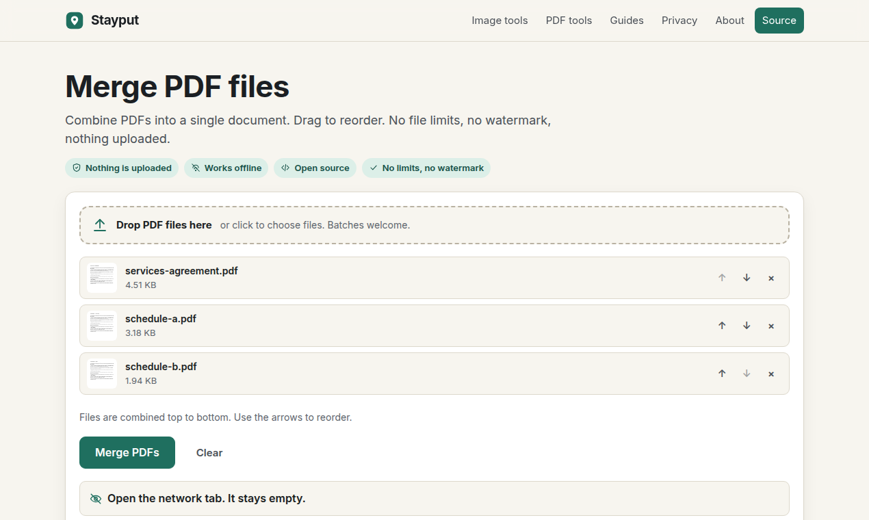Click Open the network tab notice text
The height and width of the screenshot is (520, 869).
point(207,499)
